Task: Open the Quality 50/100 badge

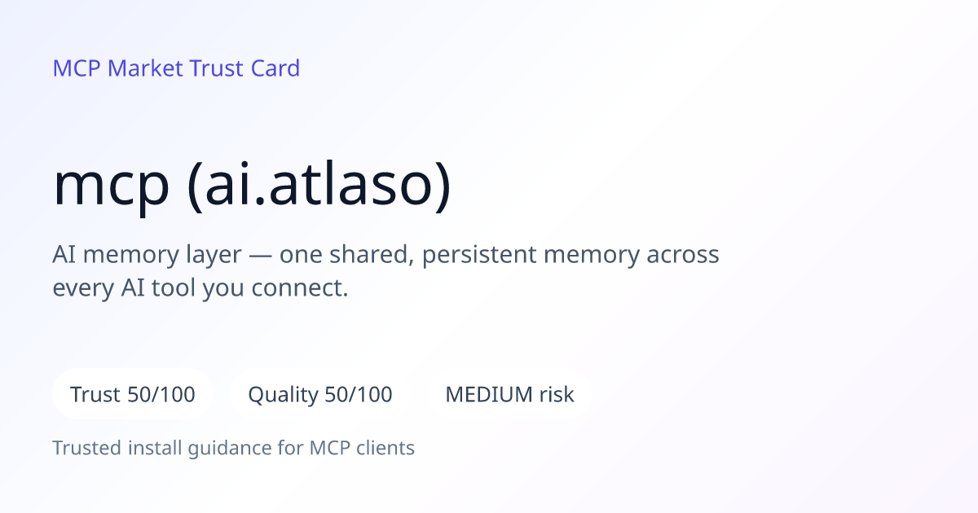Action: [320, 395]
